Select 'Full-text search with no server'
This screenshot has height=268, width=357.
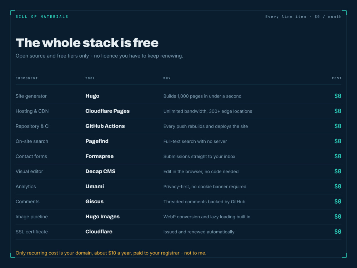point(195,141)
